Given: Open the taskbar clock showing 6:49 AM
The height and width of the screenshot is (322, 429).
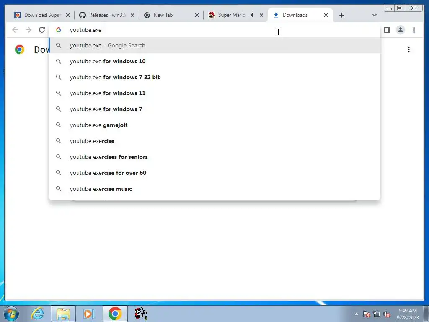Looking at the screenshot, I should [408, 314].
